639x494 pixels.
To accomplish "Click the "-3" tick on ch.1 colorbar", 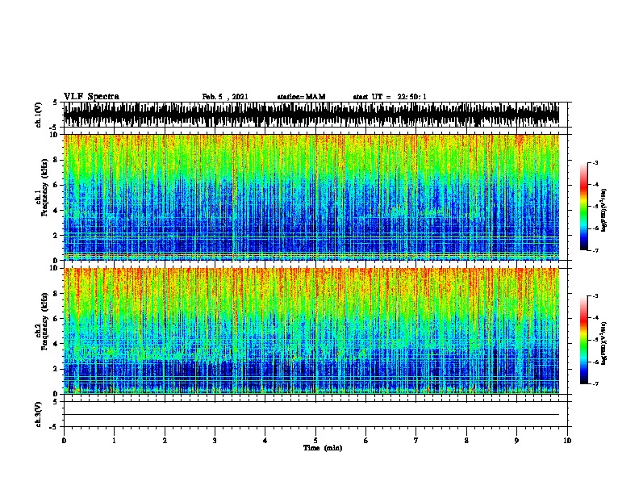I will 595,162.
